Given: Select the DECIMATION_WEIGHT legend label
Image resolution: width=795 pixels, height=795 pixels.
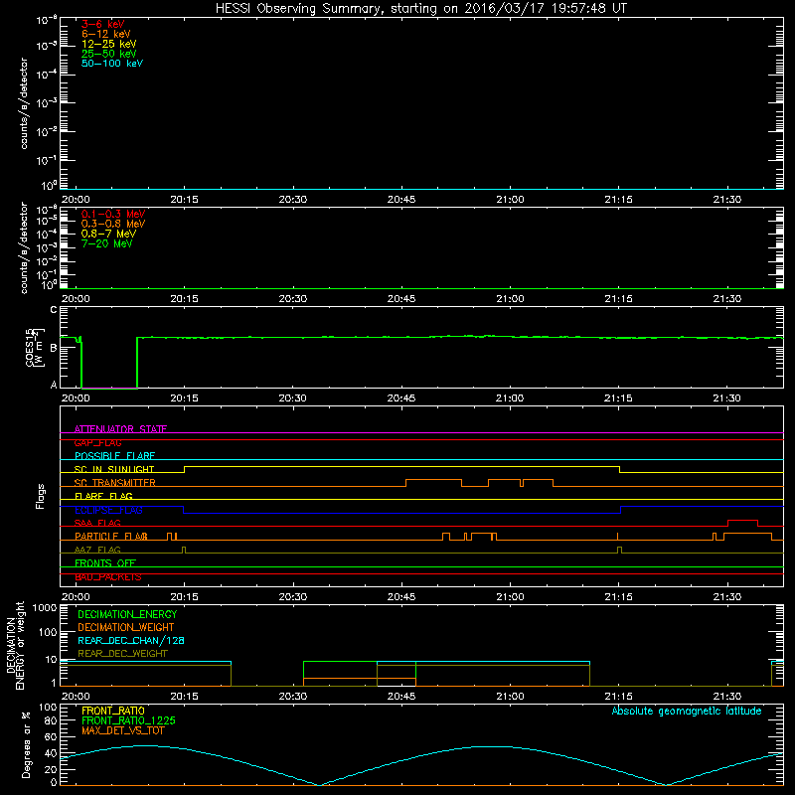Looking at the screenshot, I should click(x=126, y=627).
